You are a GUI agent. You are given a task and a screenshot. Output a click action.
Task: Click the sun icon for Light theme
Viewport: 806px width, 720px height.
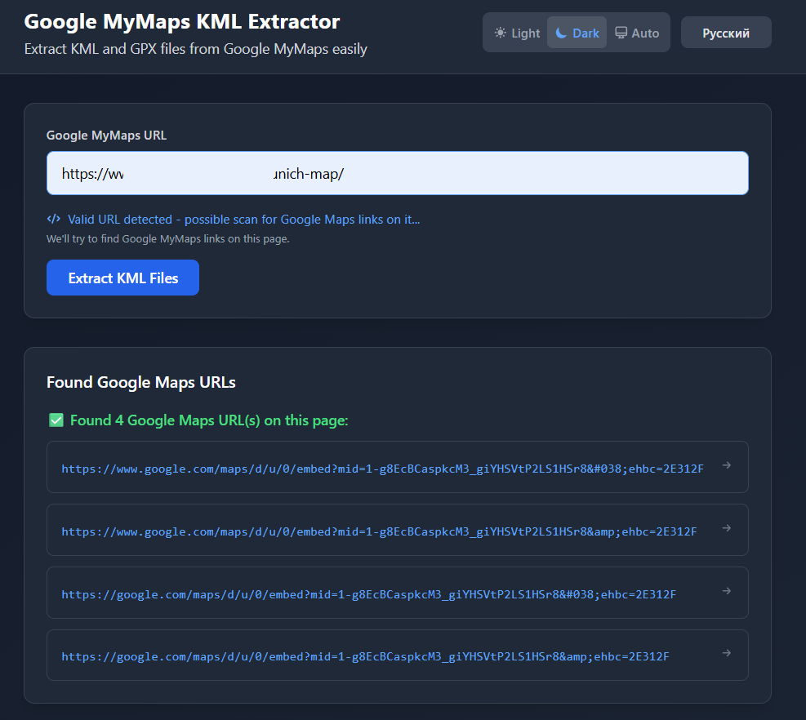tap(500, 33)
